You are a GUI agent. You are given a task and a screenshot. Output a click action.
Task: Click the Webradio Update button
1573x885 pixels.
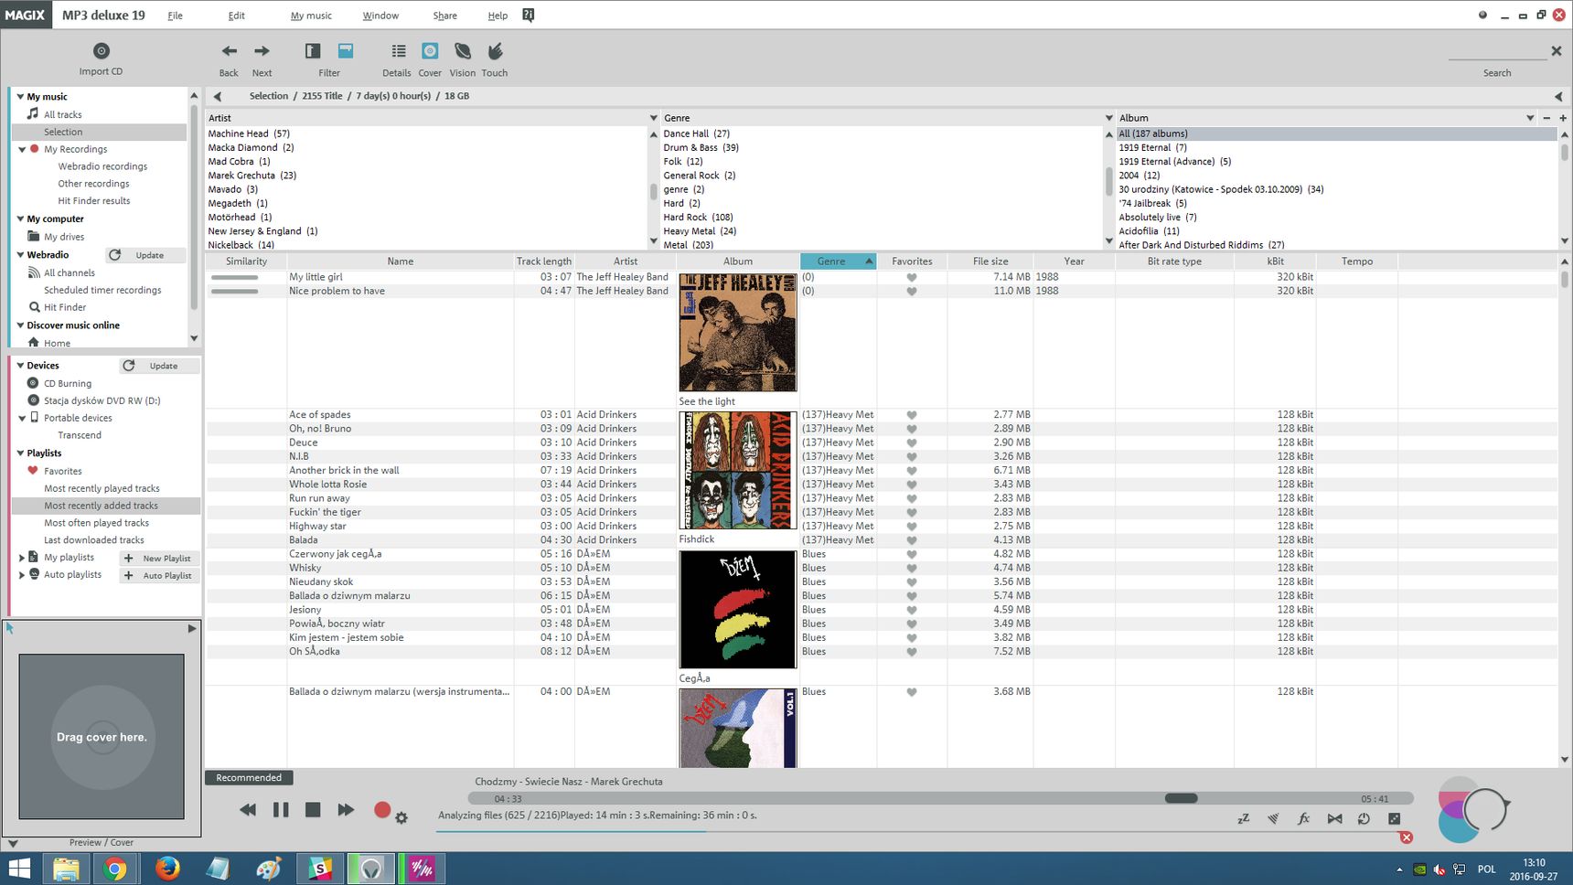144,255
